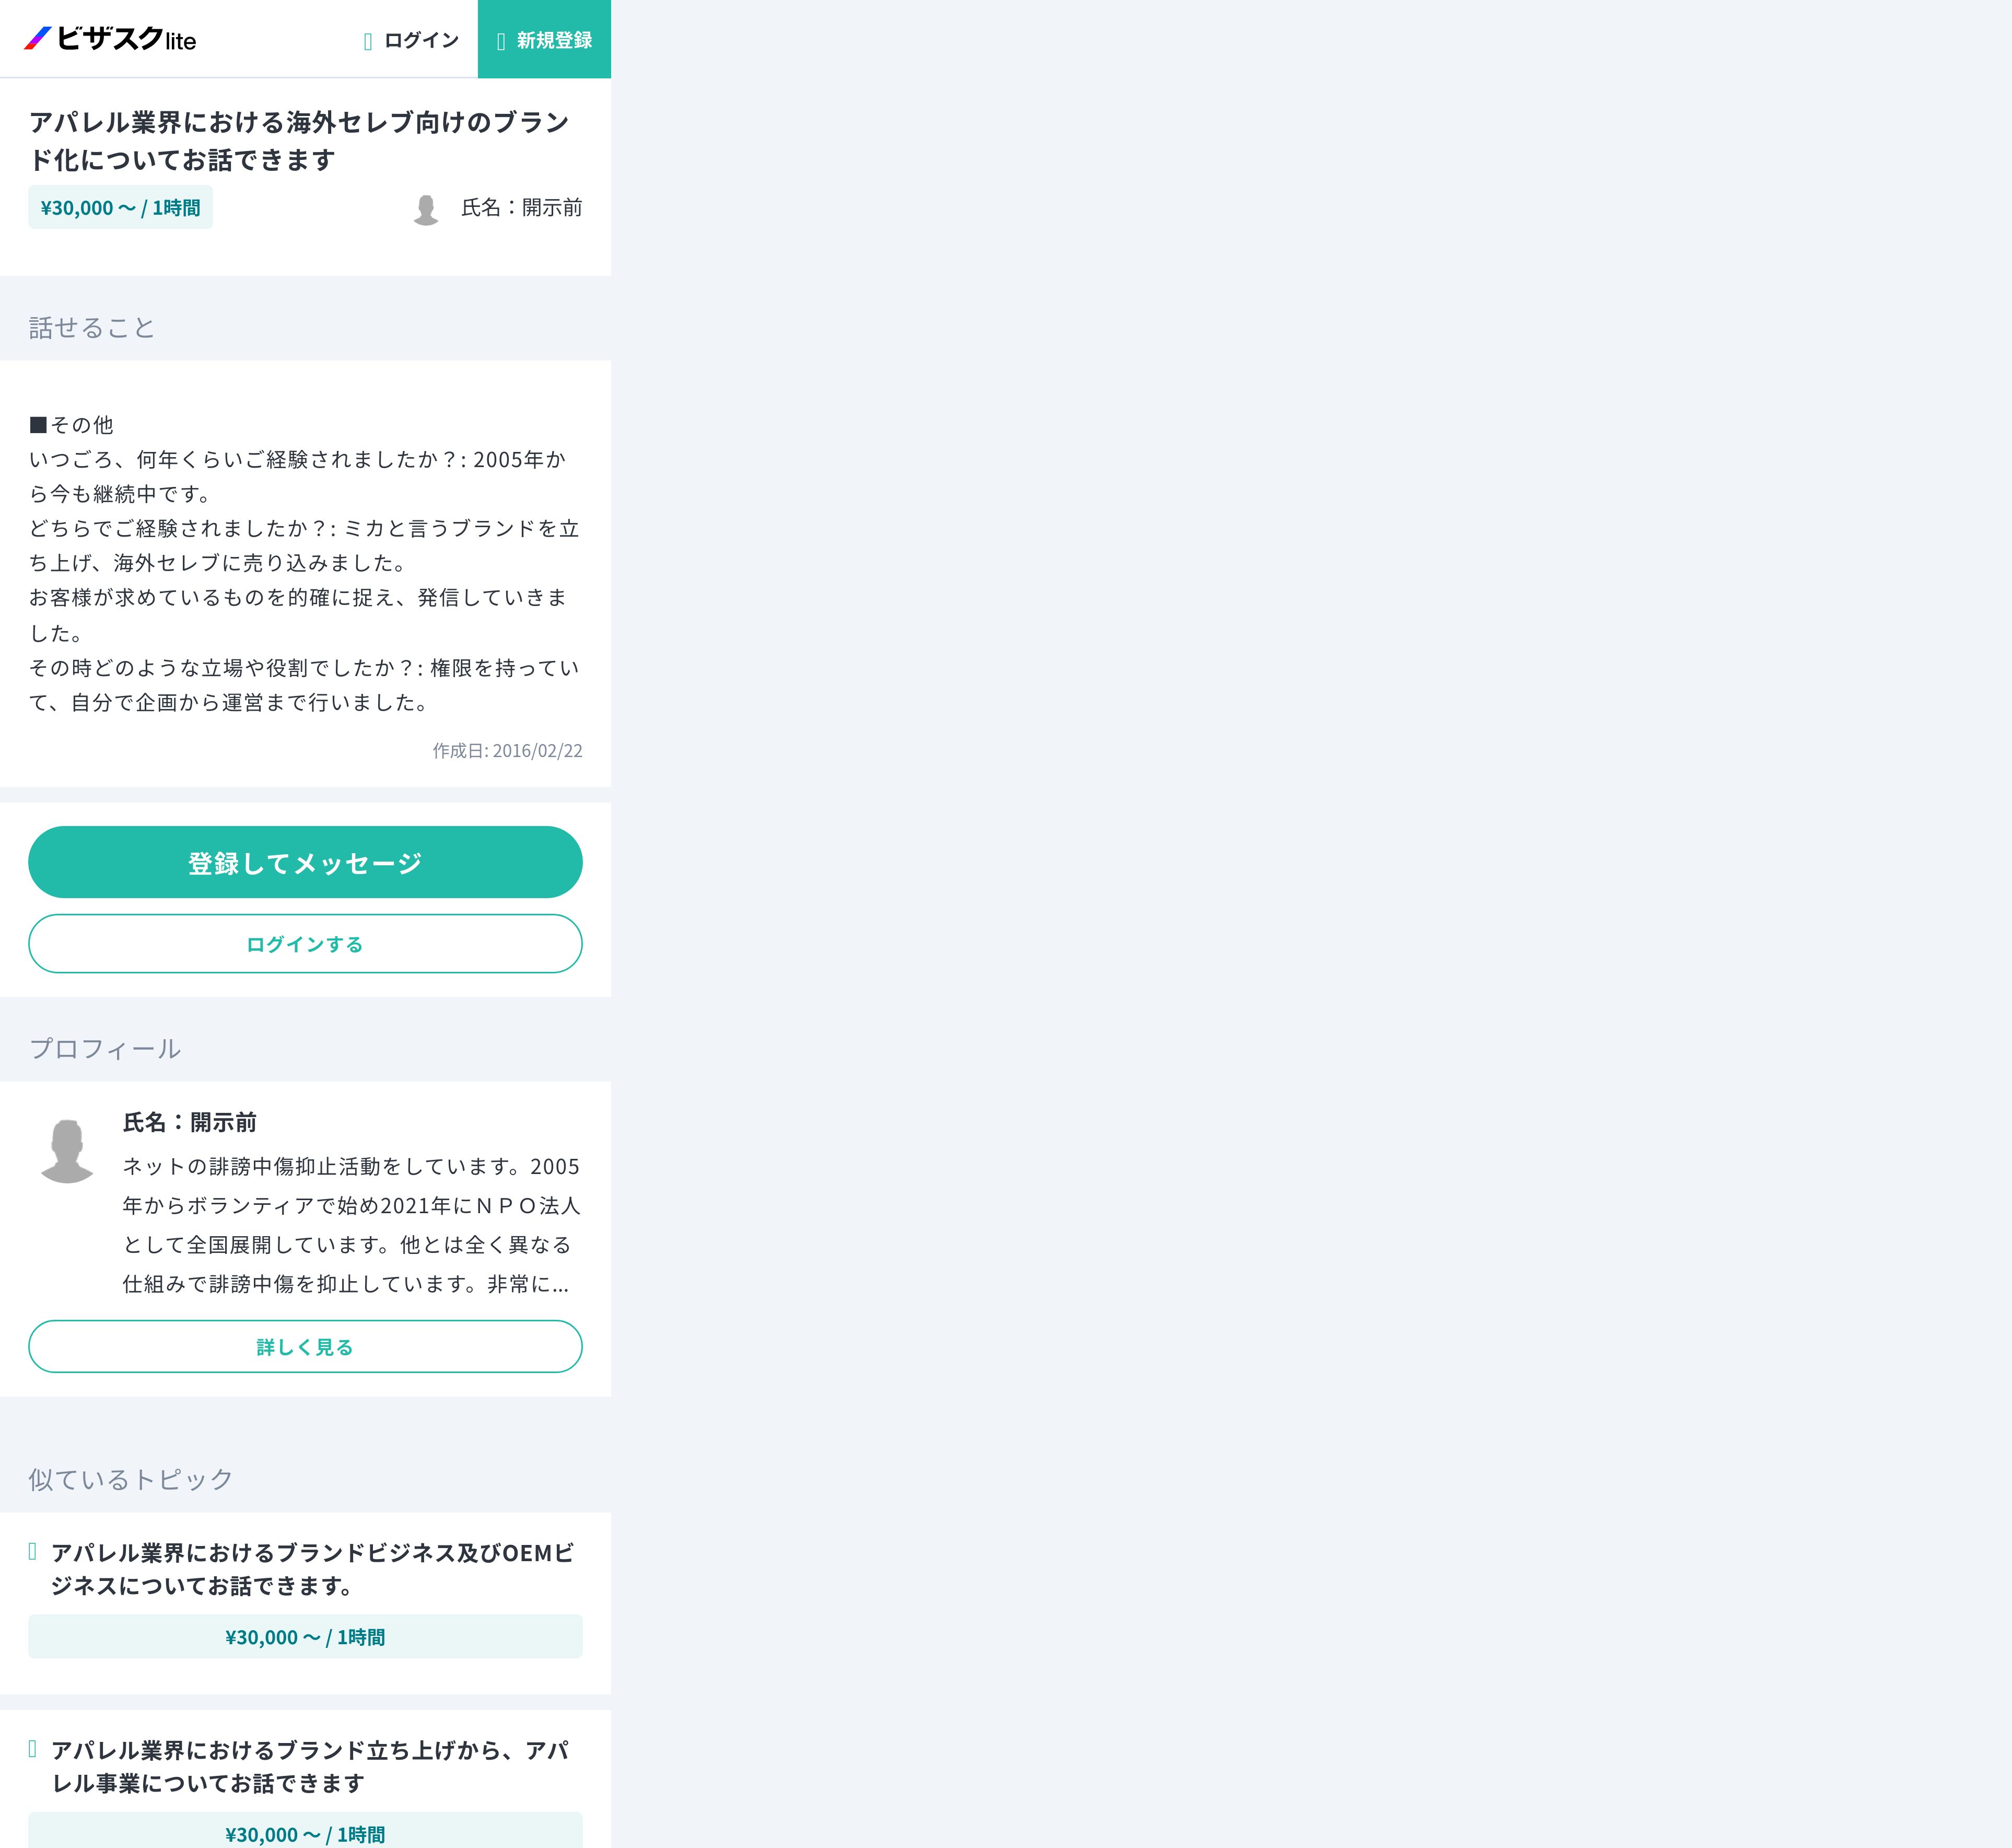Click the icon beside ログイン in header
The image size is (2012, 1848).
pos(368,41)
